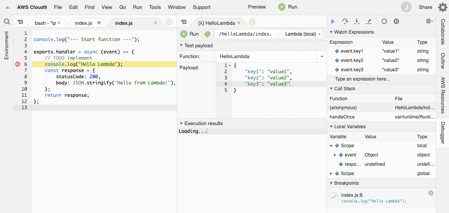Expand the global Scope tree node
The height and width of the screenshot is (213, 449).
(331, 173)
